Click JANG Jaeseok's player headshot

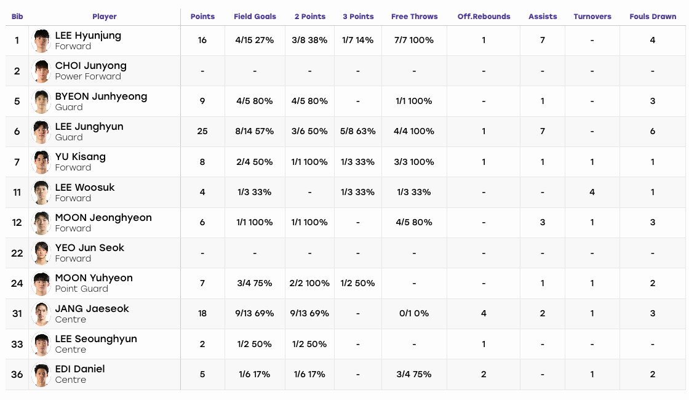(x=41, y=314)
